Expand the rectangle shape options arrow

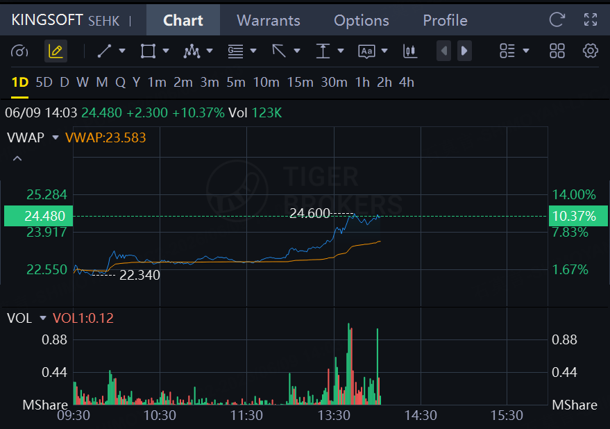(x=166, y=51)
